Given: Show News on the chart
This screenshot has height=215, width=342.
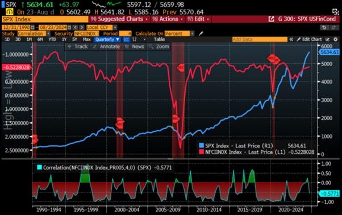Looking at the screenshot, I should [x=135, y=46].
